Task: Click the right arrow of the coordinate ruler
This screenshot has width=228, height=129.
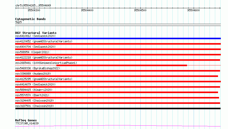Action: 220,8
